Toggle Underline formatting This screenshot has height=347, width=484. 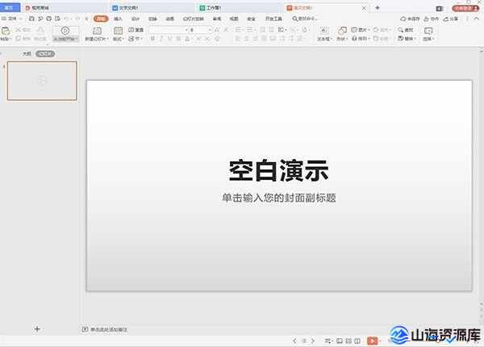(169, 39)
